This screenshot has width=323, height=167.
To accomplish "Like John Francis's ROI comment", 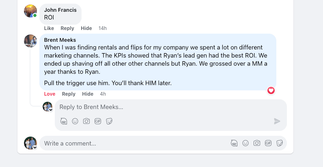I will pyautogui.click(x=49, y=28).
